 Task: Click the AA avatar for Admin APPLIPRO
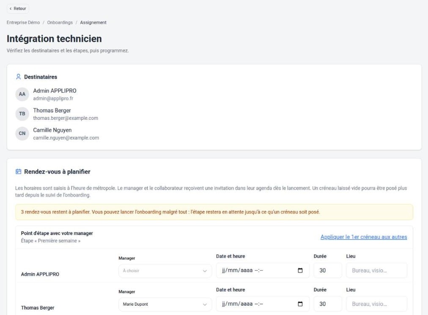[22, 94]
